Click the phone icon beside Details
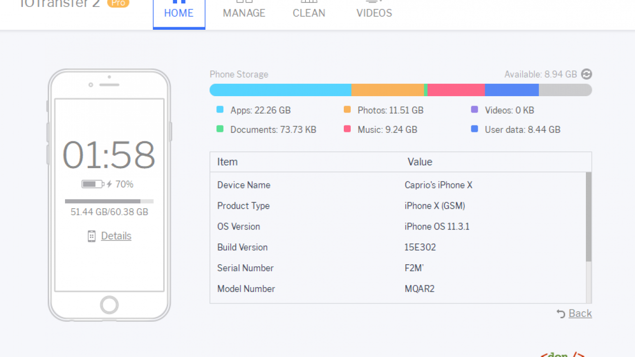Viewport: 635px width, 357px height. (92, 236)
